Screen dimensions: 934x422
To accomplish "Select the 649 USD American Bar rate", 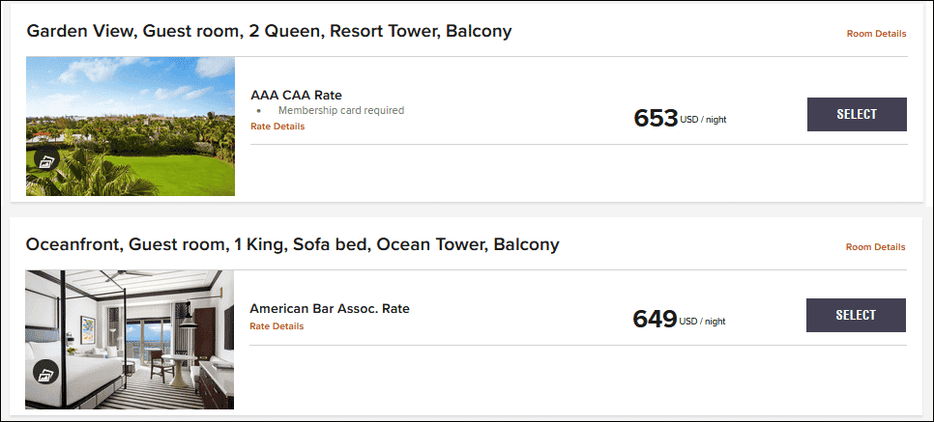I will 856,315.
